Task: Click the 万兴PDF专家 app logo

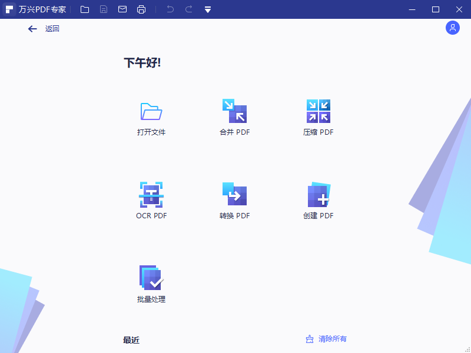Action: pos(9,9)
